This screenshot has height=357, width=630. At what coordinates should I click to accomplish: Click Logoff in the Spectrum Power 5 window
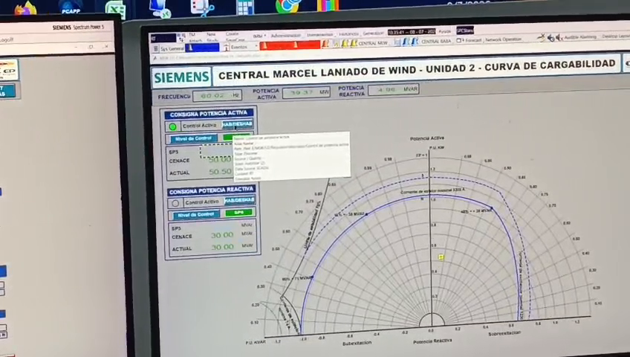pos(7,40)
